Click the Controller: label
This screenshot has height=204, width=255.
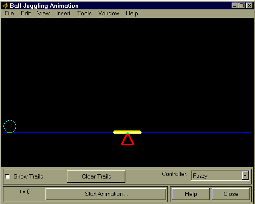tap(175, 174)
